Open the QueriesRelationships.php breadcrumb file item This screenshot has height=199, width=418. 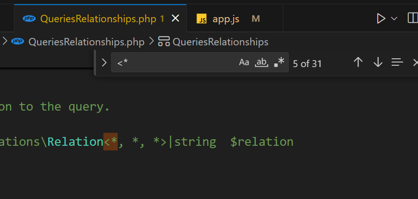(x=86, y=42)
